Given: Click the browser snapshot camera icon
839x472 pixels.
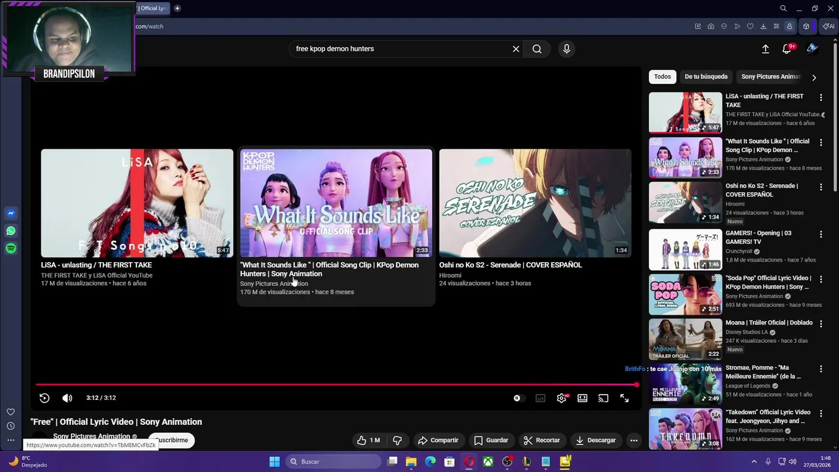Looking at the screenshot, I should pos(711,26).
